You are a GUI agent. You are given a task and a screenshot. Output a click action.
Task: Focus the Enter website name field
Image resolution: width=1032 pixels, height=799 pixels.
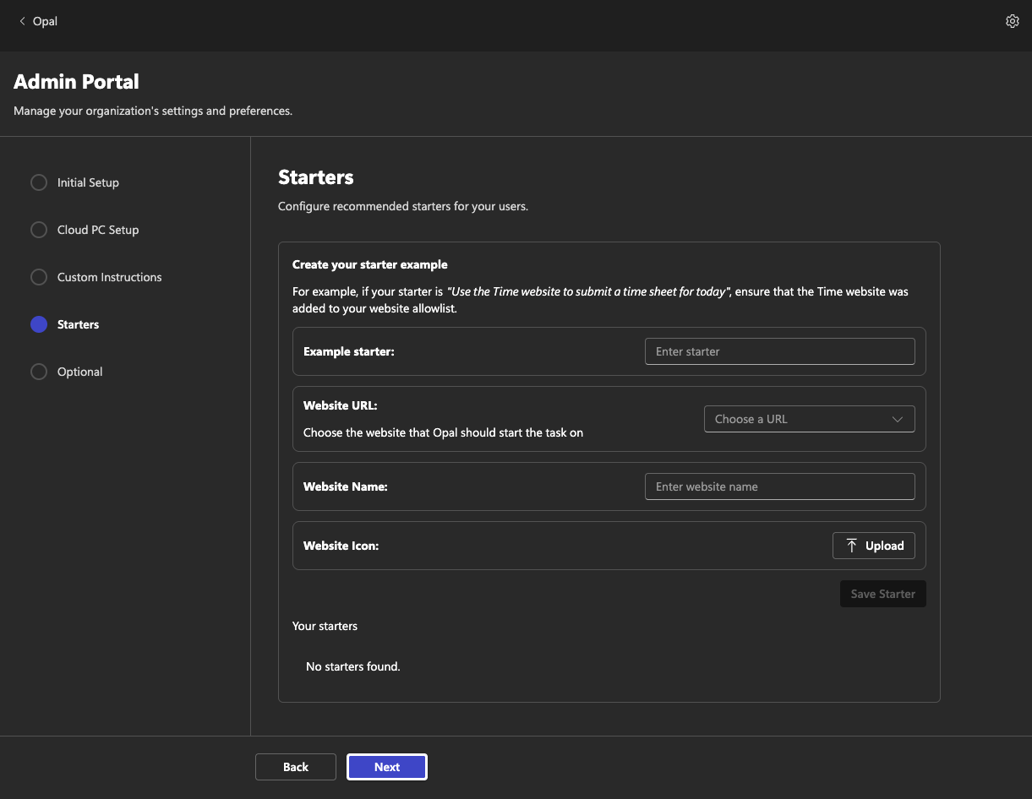pos(779,486)
